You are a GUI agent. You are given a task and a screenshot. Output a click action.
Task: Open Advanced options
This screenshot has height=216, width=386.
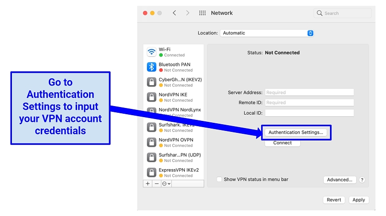click(x=340, y=180)
